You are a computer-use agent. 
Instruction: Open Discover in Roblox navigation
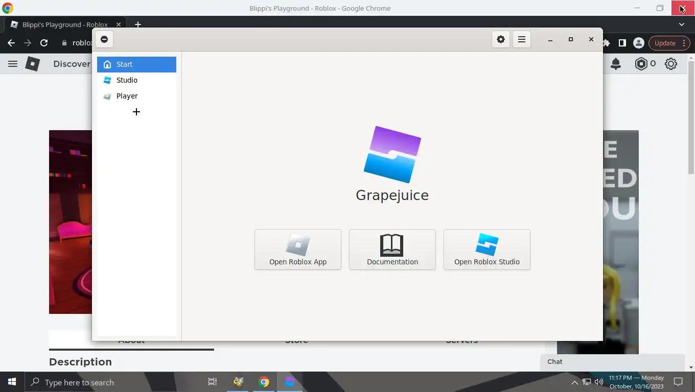point(72,64)
